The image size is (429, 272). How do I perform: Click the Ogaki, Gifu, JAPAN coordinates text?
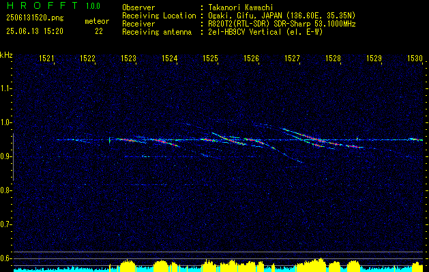281,16
